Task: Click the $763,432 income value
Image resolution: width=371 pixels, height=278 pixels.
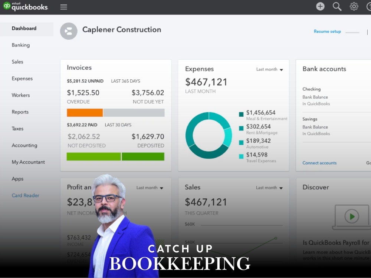Action: (79, 237)
